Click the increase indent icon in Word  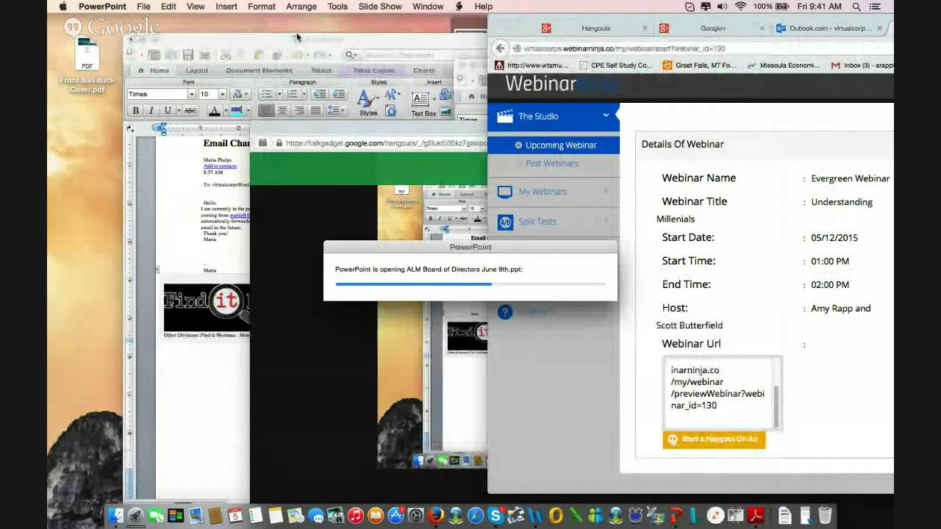pos(338,94)
